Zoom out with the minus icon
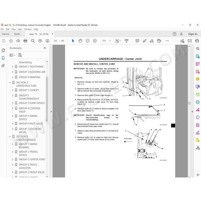Screen dimensions: 201x201 point(88,41)
